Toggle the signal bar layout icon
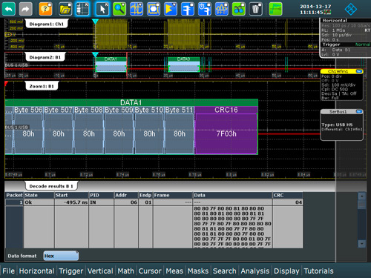 [82, 9]
